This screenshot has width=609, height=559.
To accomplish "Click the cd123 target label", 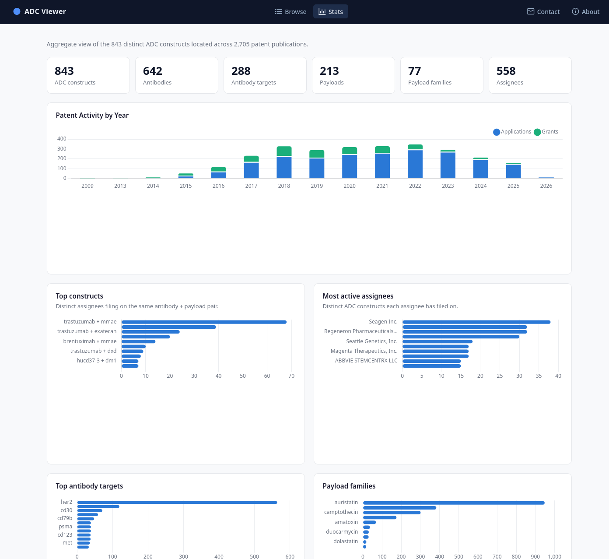I will pos(65,535).
